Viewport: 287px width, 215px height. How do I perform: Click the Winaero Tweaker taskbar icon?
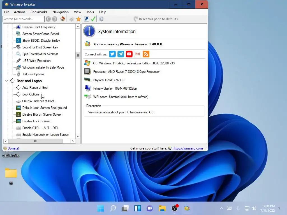tap(187, 208)
